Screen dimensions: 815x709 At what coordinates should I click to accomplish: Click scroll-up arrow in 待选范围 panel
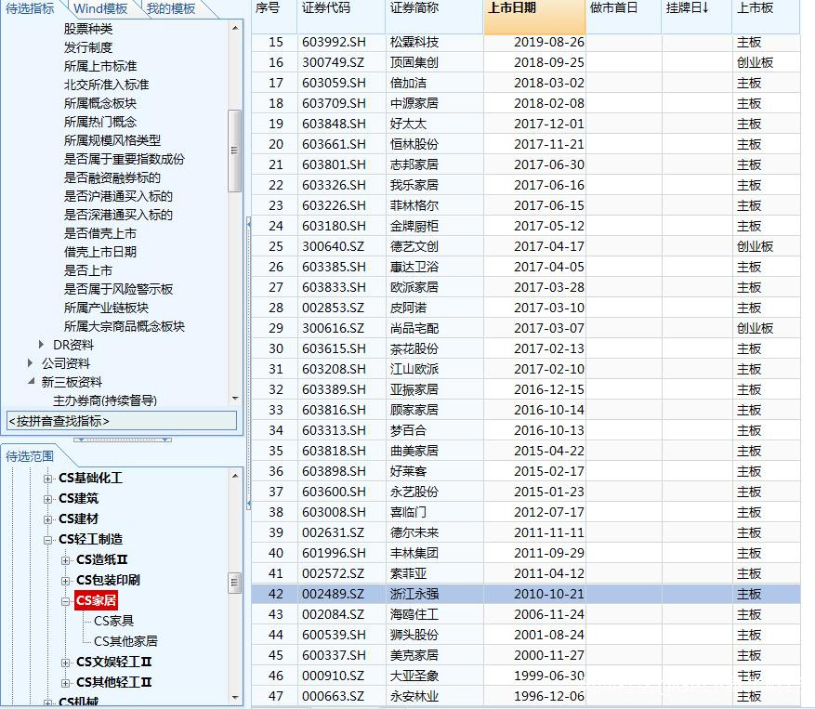(235, 475)
